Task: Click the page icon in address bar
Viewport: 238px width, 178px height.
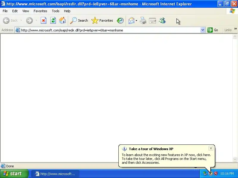Action: point(18,30)
